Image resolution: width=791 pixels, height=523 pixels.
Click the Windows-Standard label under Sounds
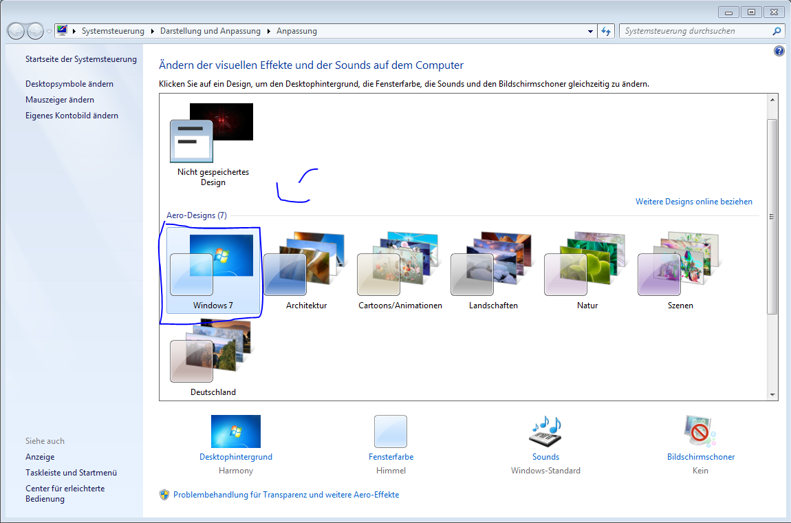tap(546, 471)
